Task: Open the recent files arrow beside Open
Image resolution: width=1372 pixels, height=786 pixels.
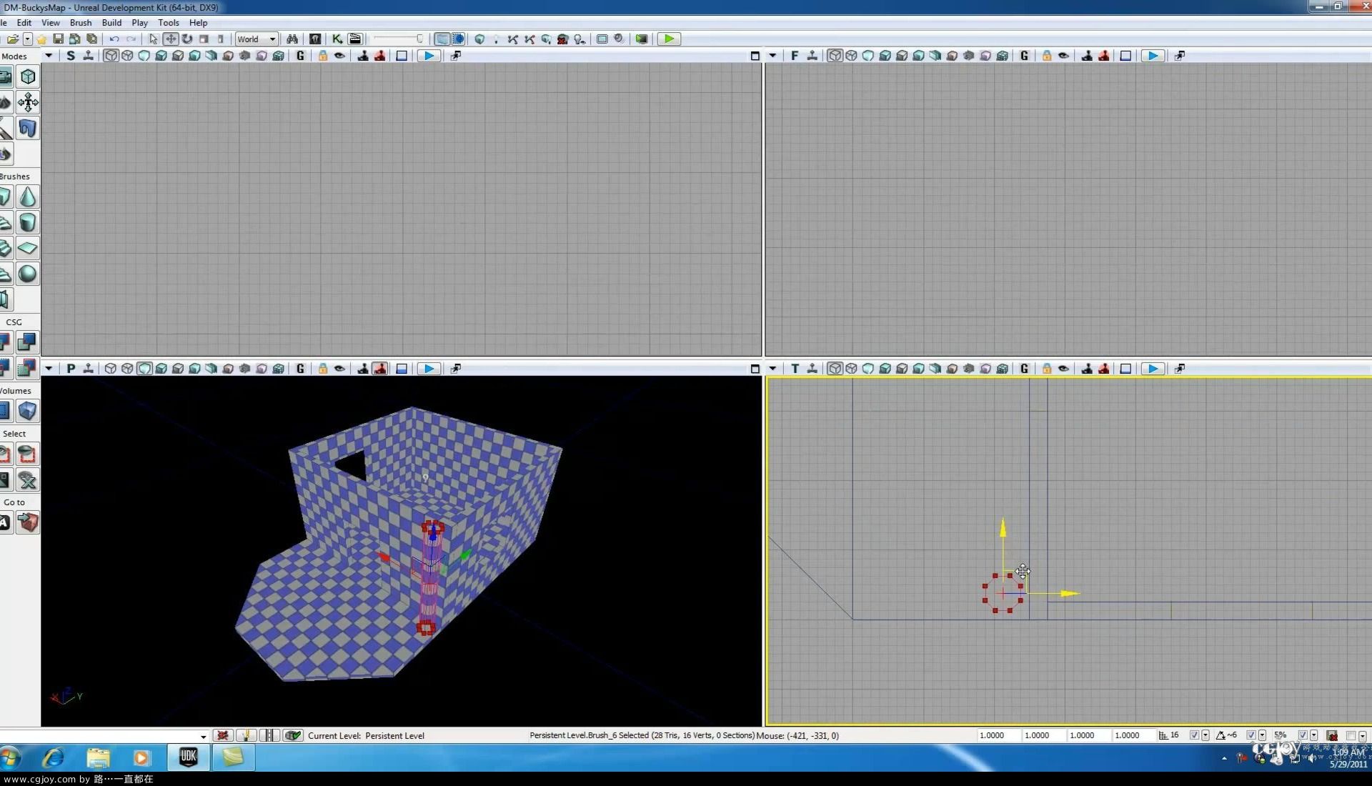Action: 27,39
